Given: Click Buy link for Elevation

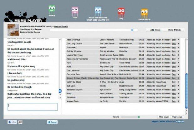Looking at the screenshot, I should [174, 97].
